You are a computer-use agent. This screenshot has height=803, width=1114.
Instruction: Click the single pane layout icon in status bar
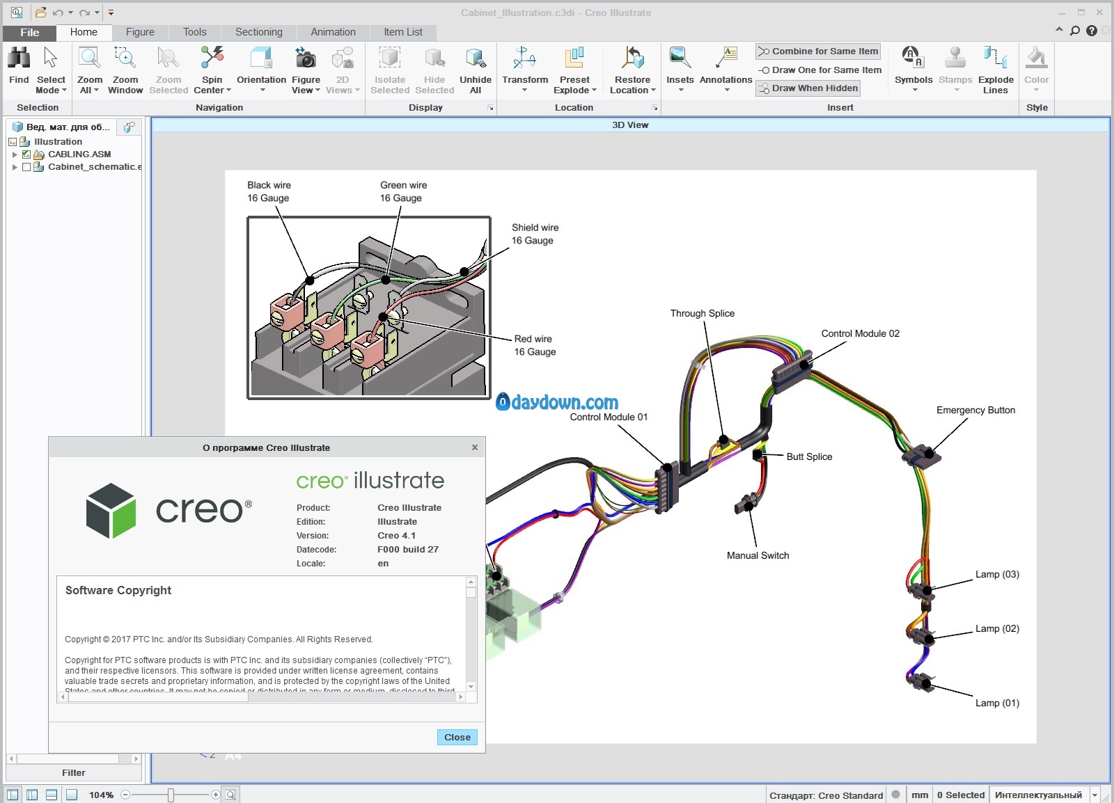(71, 795)
